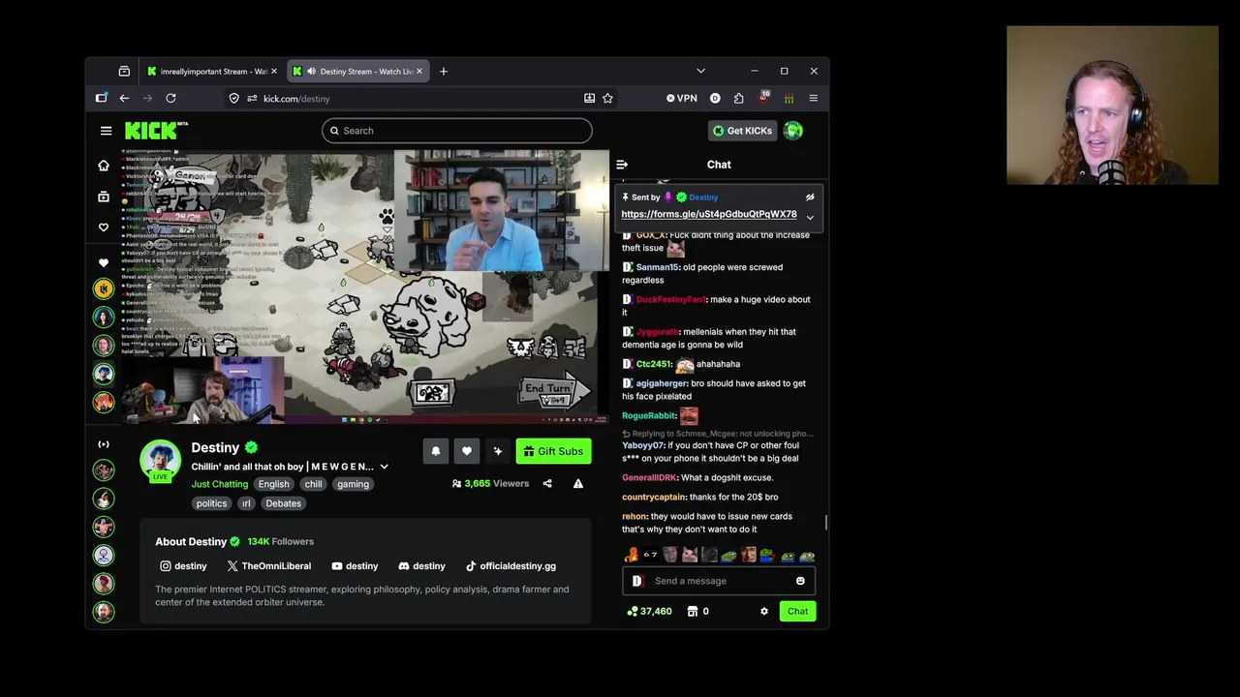Click End Turn in stream video

click(x=551, y=390)
